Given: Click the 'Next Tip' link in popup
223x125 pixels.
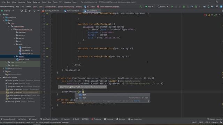Looking at the screenshot, I should (137, 101).
